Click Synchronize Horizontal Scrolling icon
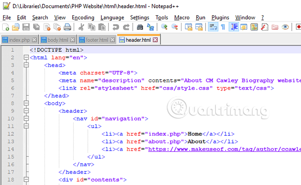Screen dimensions: 301x185 coord(199,27)
